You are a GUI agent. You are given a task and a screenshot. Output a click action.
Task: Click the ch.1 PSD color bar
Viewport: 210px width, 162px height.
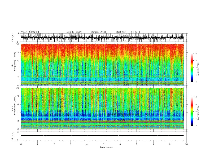pyautogui.click(x=192, y=68)
